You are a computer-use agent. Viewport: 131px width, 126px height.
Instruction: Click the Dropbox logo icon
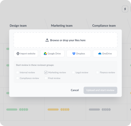74,54
